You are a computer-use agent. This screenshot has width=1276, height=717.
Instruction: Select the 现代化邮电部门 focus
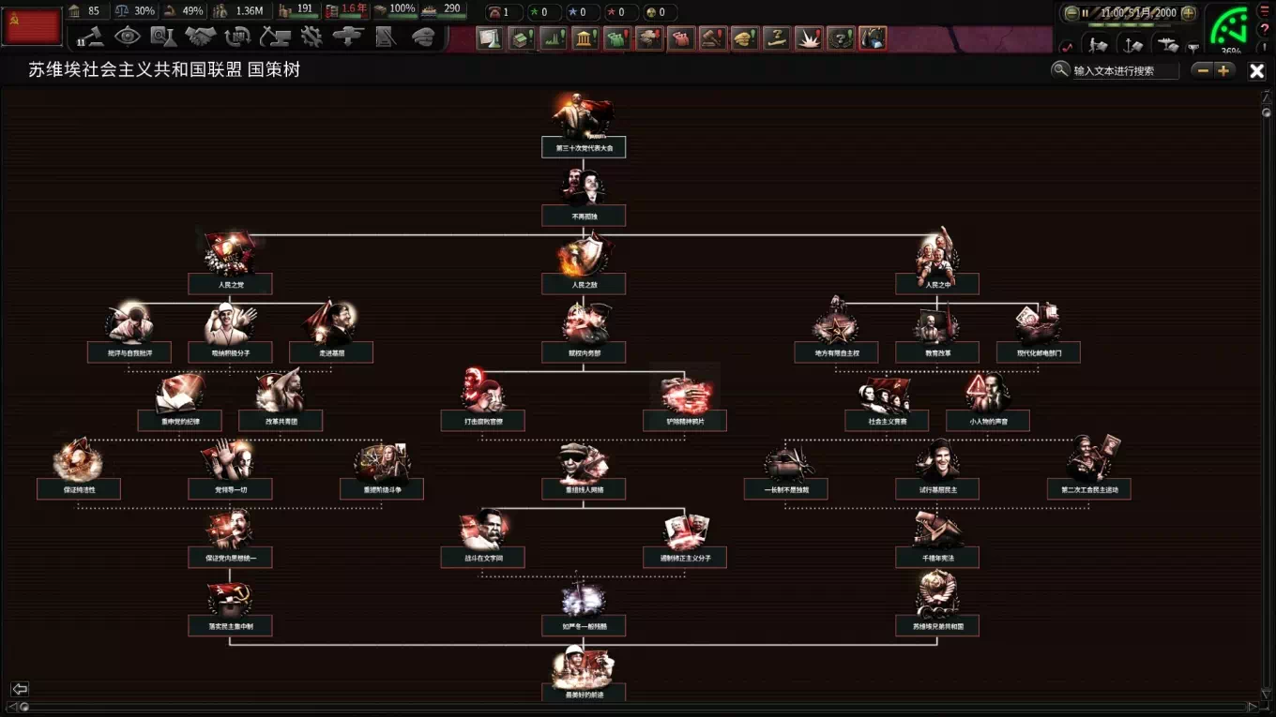tap(1039, 352)
